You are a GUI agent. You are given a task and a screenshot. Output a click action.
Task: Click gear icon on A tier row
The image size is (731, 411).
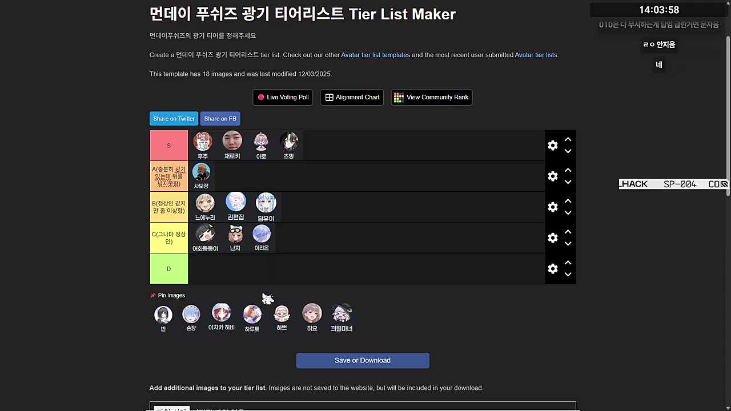(x=552, y=176)
